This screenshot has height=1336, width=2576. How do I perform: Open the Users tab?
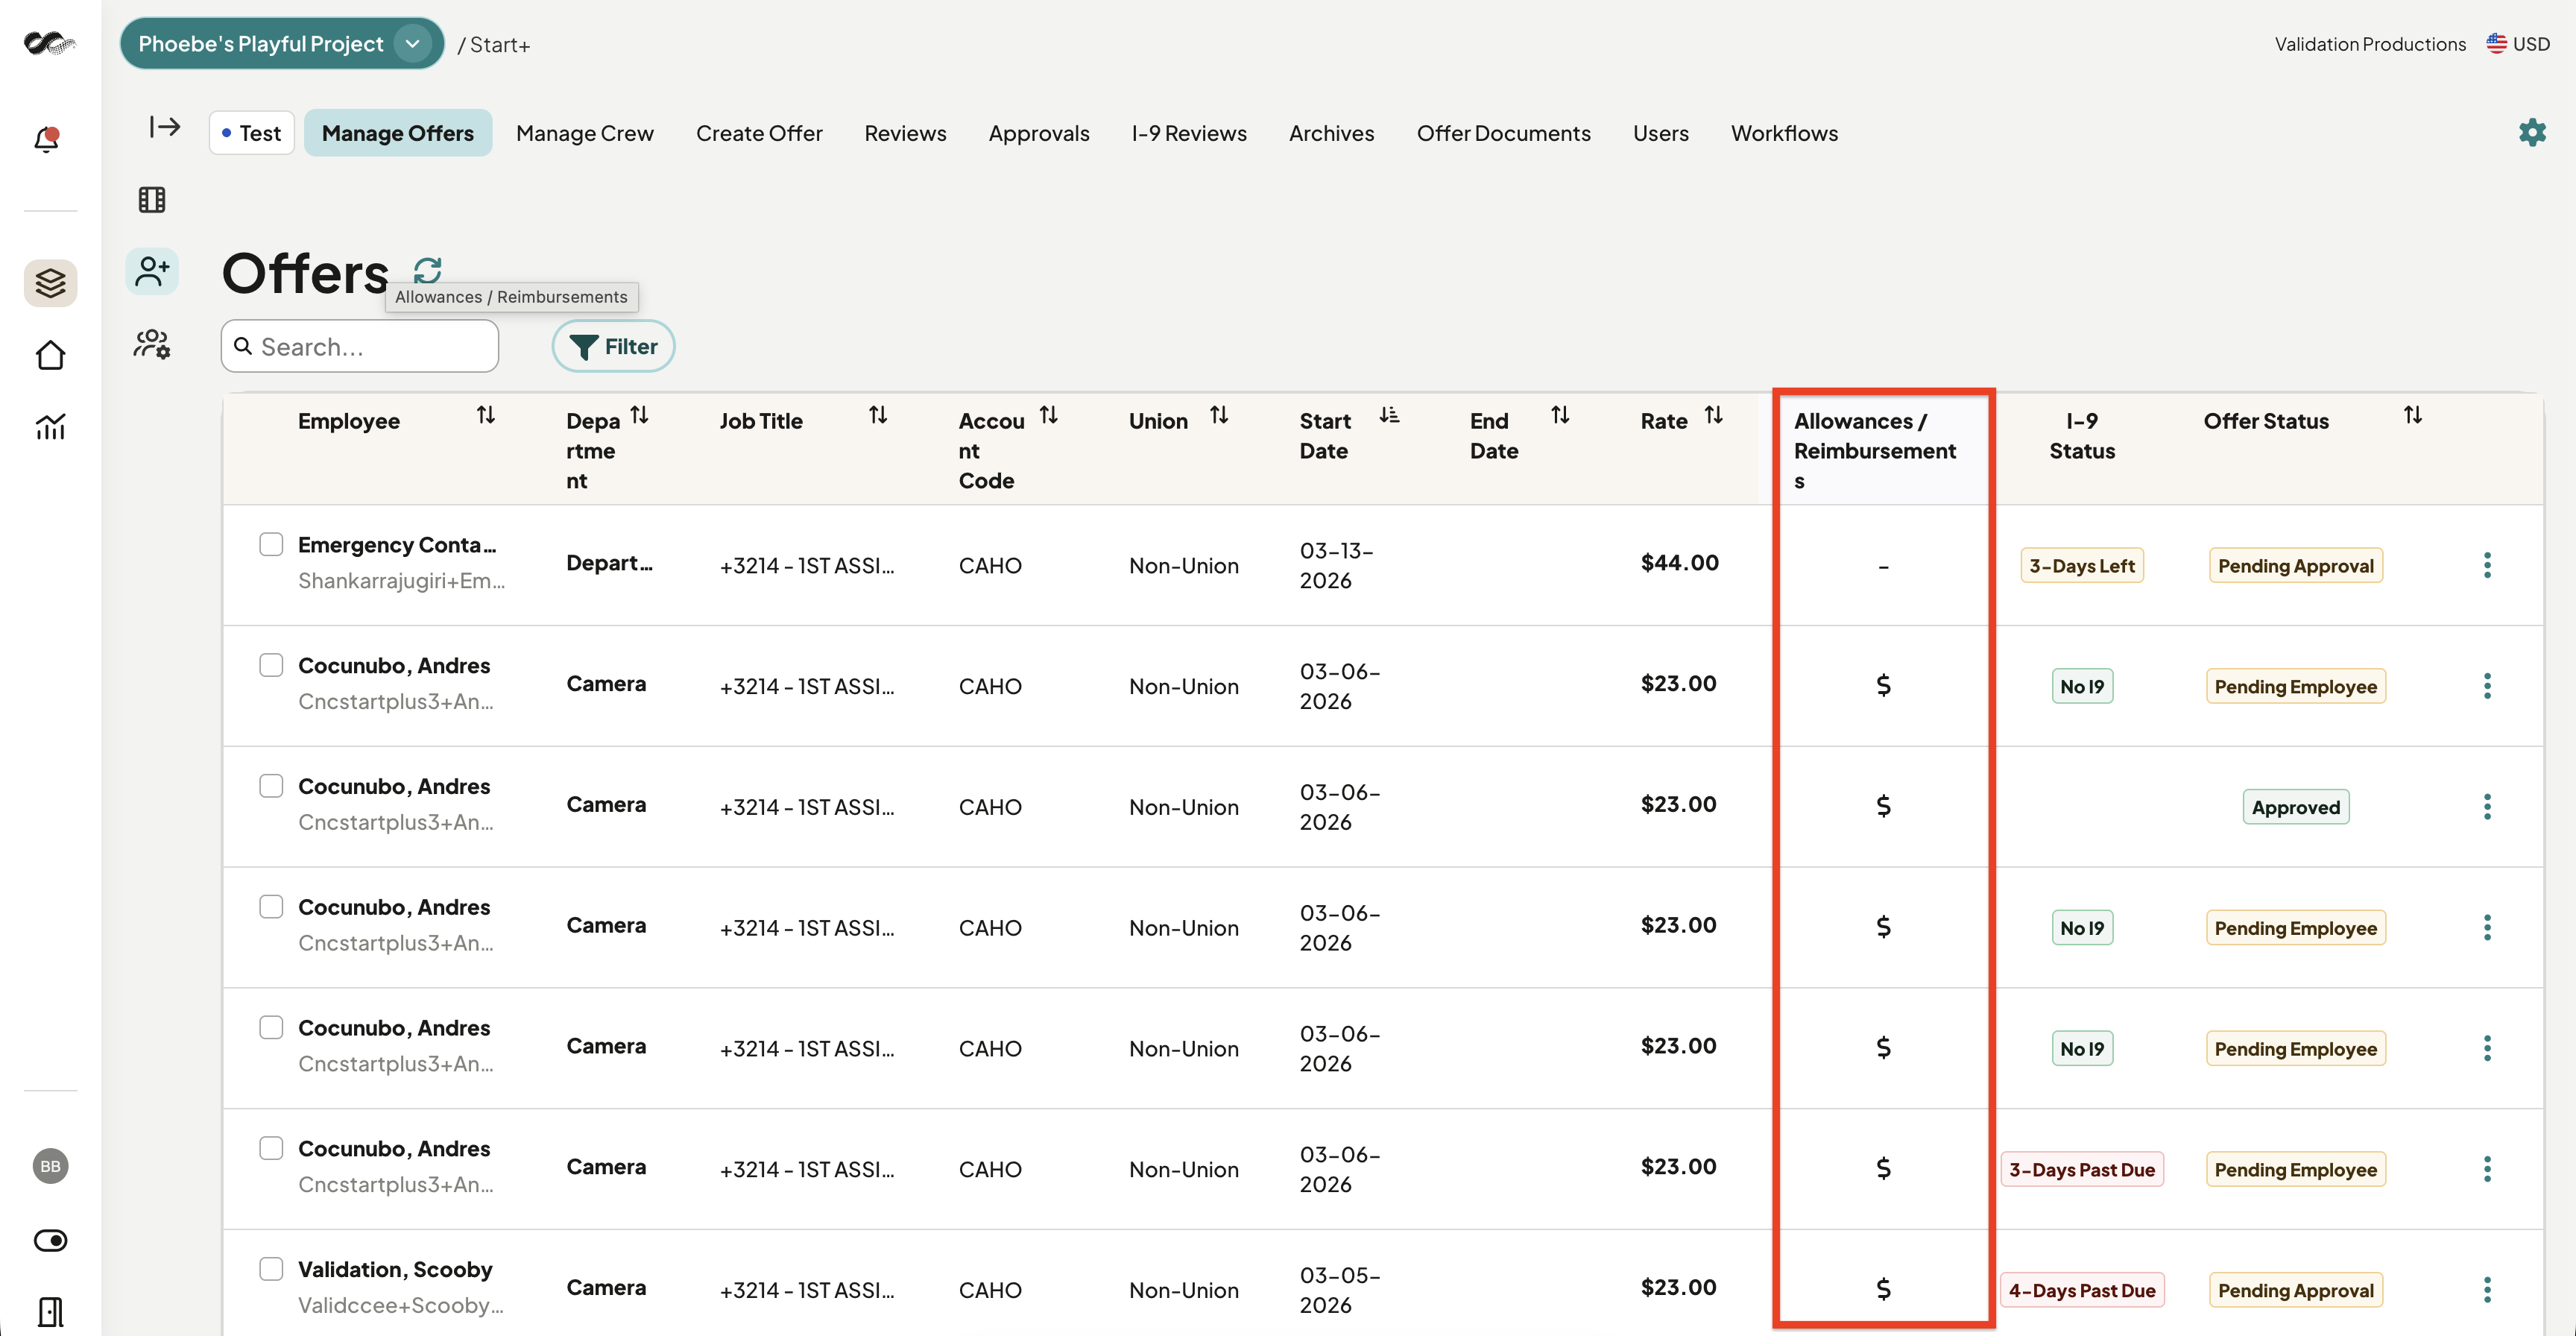tap(1660, 133)
